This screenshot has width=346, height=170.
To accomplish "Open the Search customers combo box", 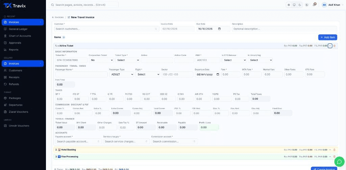I will click(106, 29).
